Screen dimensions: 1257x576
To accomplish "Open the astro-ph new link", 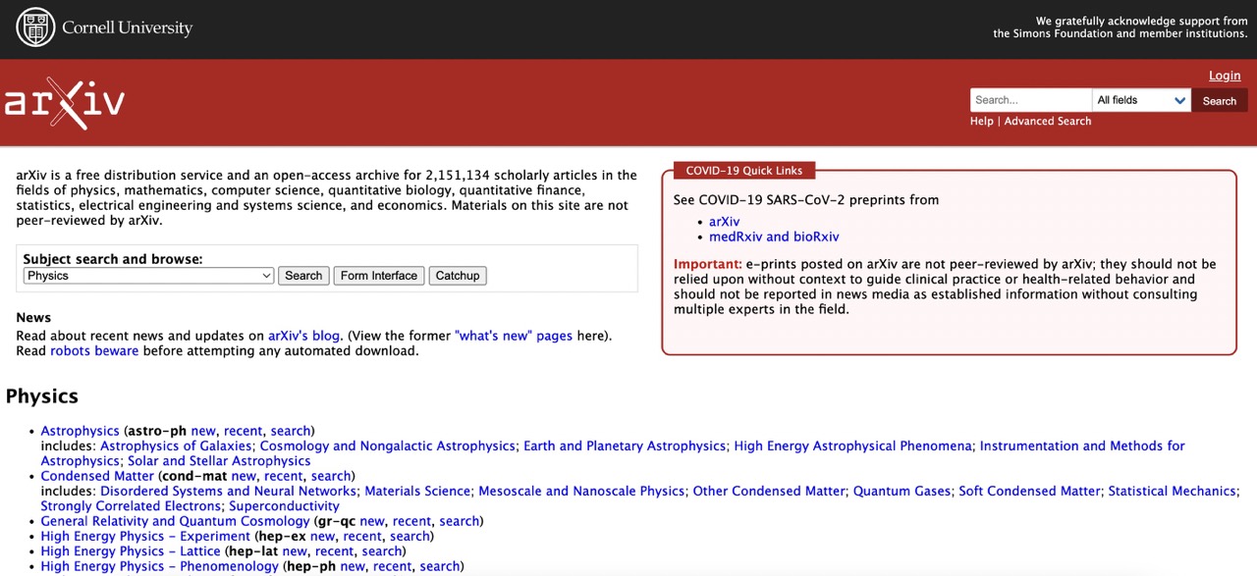I will (x=203, y=431).
